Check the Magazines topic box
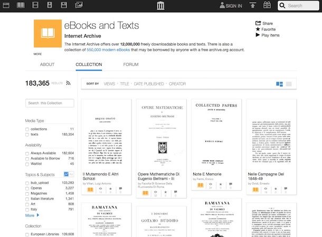The width and height of the screenshot is (322, 237). point(27,194)
